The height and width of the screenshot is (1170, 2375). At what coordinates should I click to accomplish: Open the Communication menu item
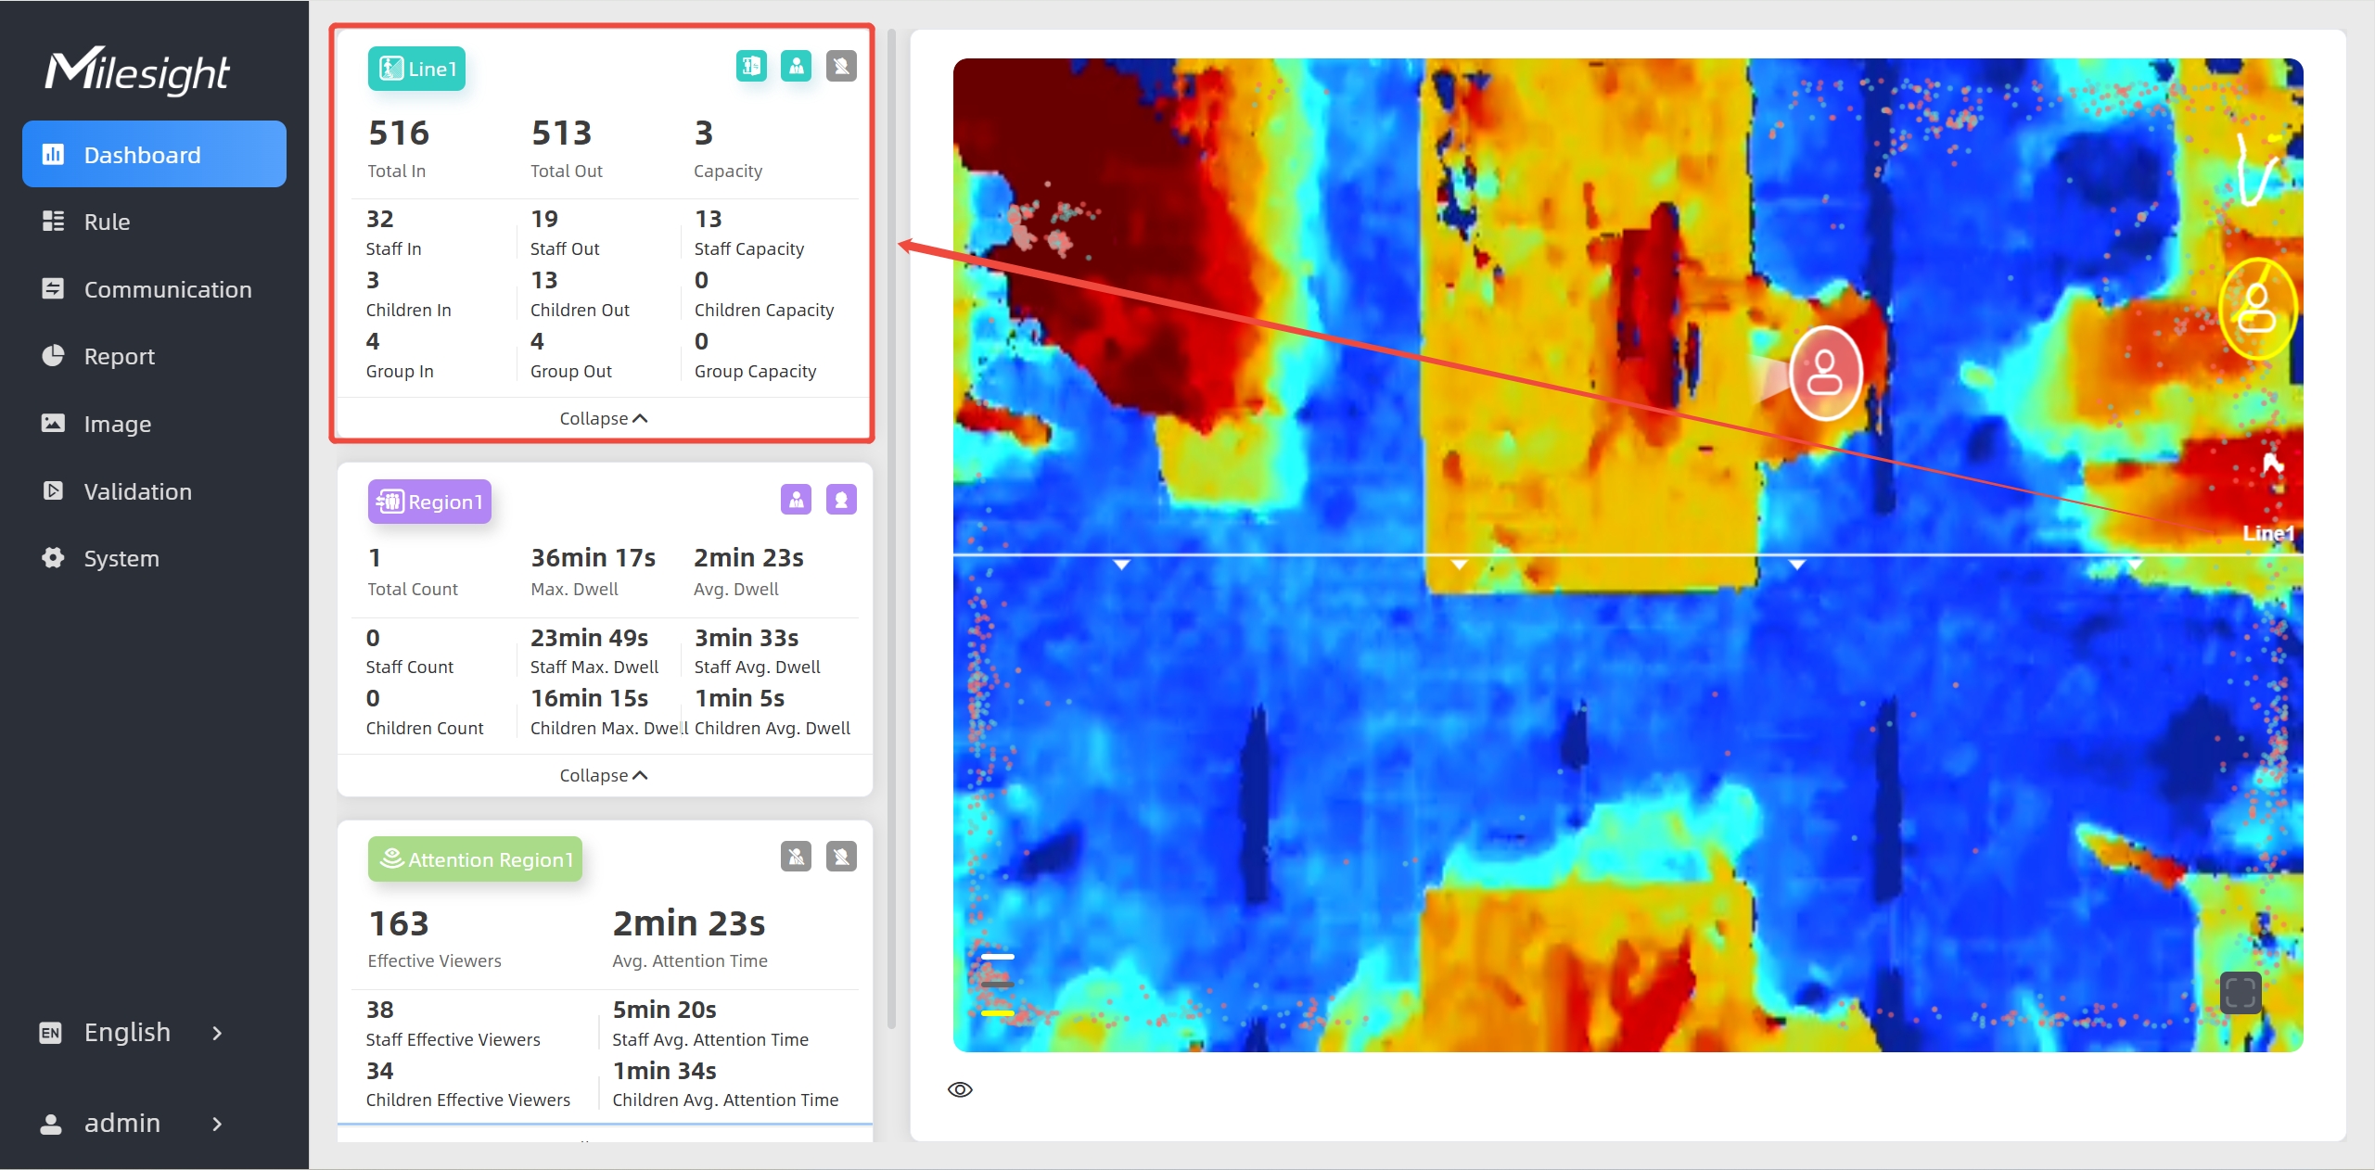(167, 289)
